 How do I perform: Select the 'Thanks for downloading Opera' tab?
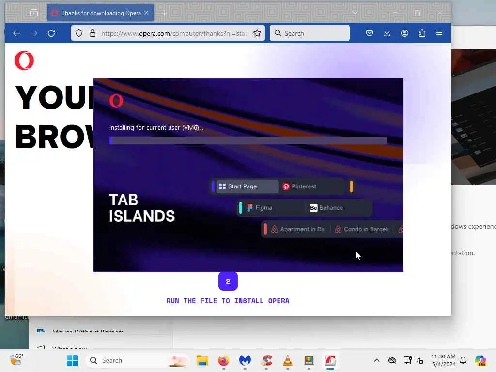click(x=101, y=13)
